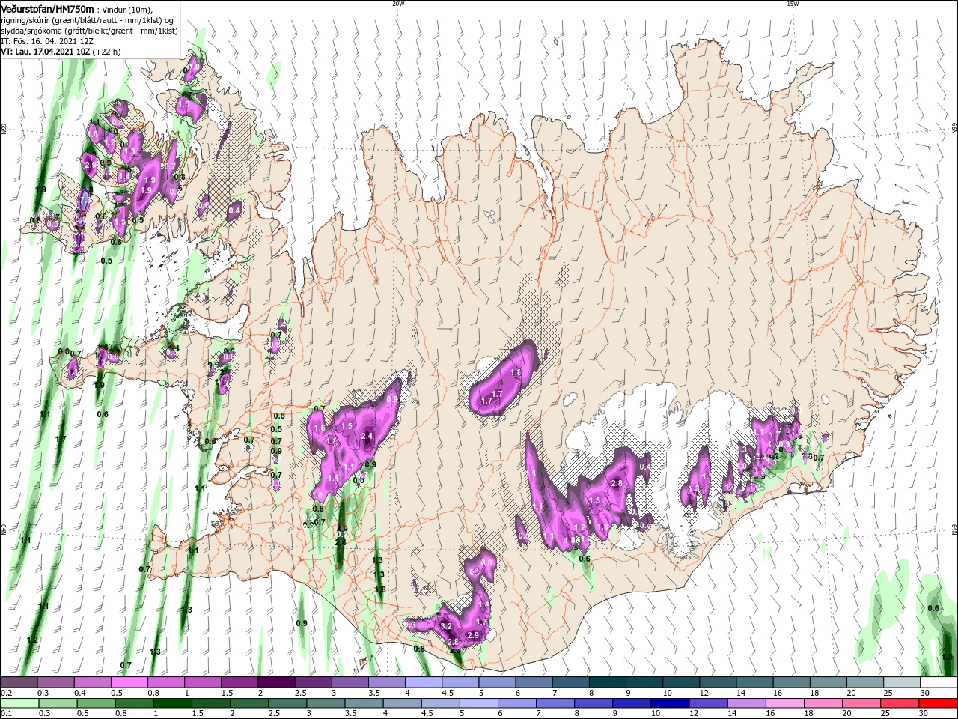Pick the pale grey 25–30 snow legend swatch
958x719 pixels.
[x=901, y=682]
